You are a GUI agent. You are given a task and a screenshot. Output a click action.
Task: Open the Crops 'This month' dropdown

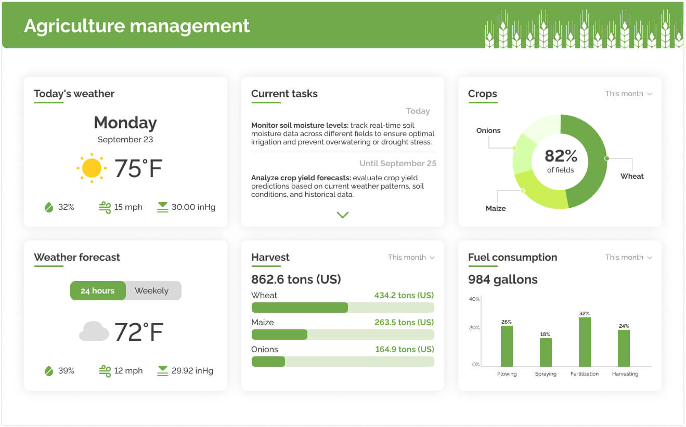pyautogui.click(x=628, y=94)
